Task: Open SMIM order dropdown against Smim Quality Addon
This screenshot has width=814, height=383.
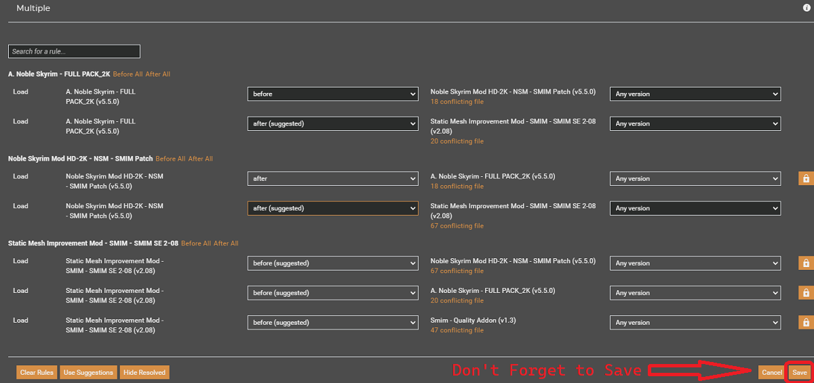Action: [x=332, y=323]
